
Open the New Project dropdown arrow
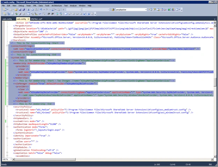click(7, 10)
